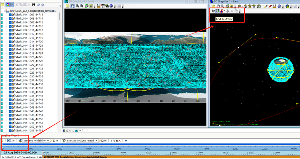
Task: Toggle the STARLINK-1052_44757 checkbox
Action: click(10, 127)
